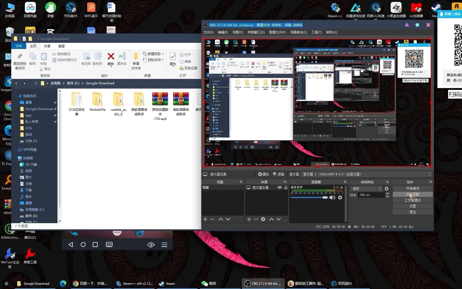The height and width of the screenshot is (289, 462).
Task: Click 复制 icon in Explorer ribbon
Action: [x=32, y=59]
